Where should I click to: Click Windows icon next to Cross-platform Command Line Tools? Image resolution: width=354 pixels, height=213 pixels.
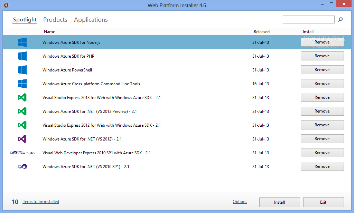[22, 84]
